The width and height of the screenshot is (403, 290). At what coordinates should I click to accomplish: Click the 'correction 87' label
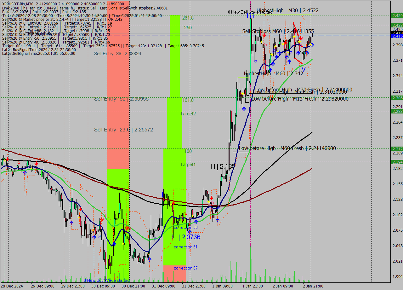pyautogui.click(x=186, y=268)
